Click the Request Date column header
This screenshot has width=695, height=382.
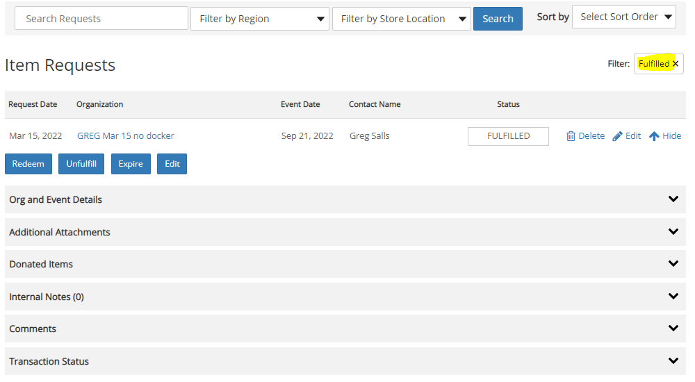click(x=33, y=105)
